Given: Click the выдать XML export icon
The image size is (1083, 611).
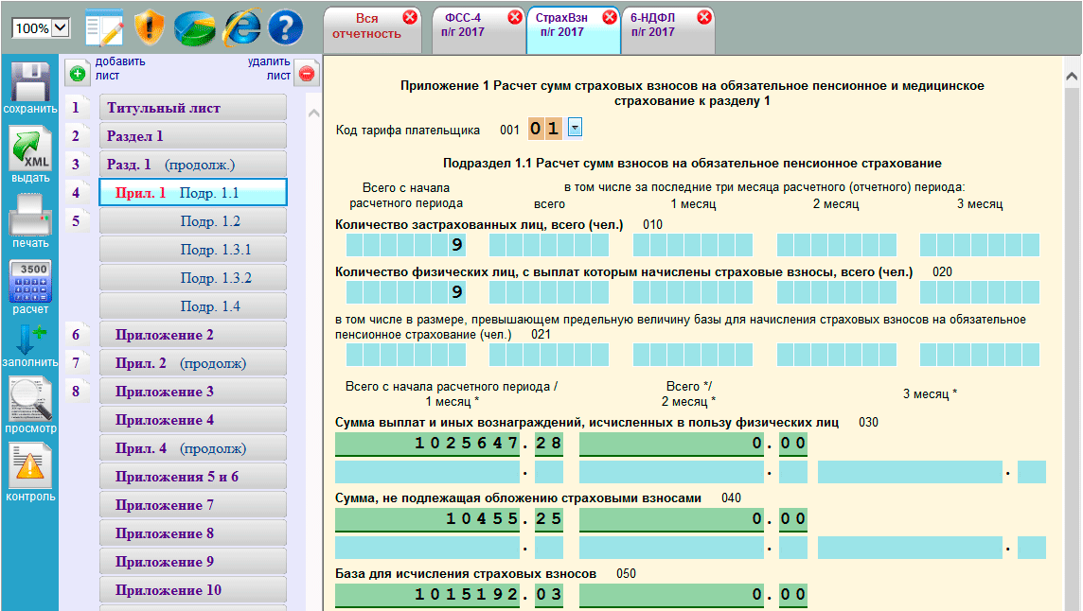Looking at the screenshot, I should click(29, 148).
